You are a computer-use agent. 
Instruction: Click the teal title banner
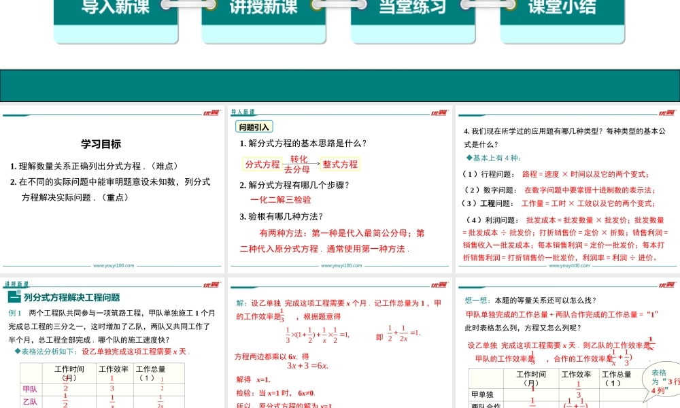click(340, 86)
